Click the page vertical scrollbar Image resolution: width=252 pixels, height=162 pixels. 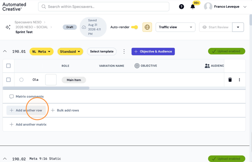251,20
